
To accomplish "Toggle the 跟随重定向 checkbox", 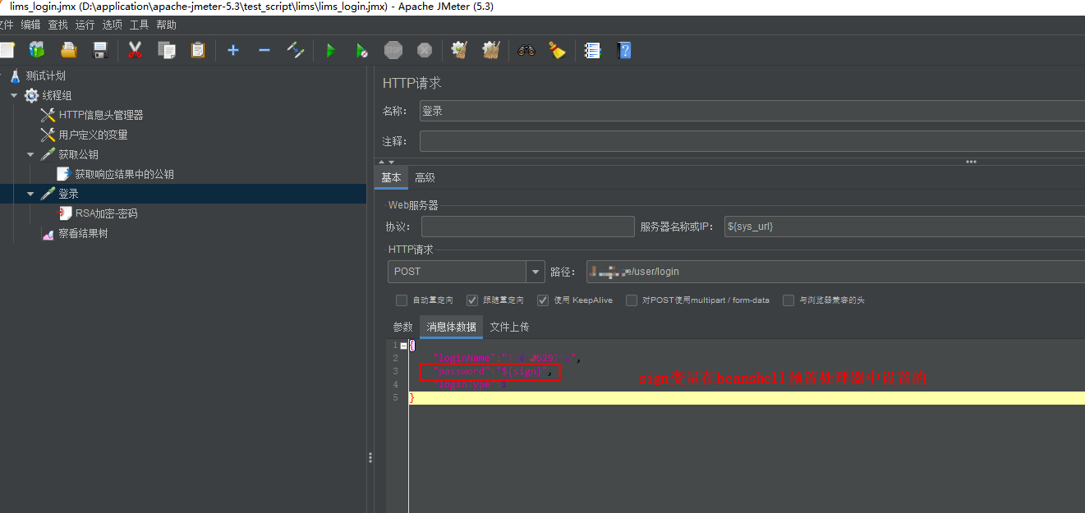I will pos(472,300).
